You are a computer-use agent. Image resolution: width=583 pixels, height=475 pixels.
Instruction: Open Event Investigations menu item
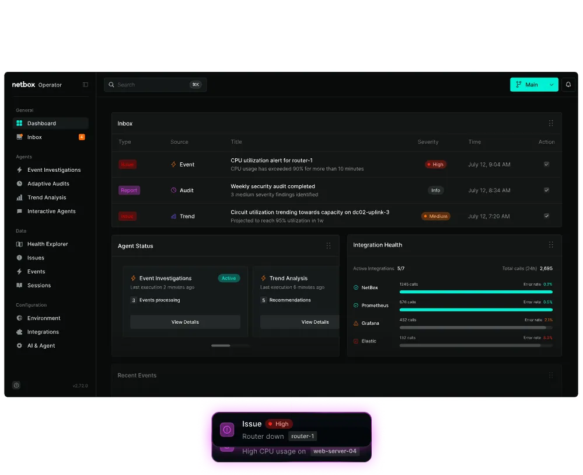point(51,170)
